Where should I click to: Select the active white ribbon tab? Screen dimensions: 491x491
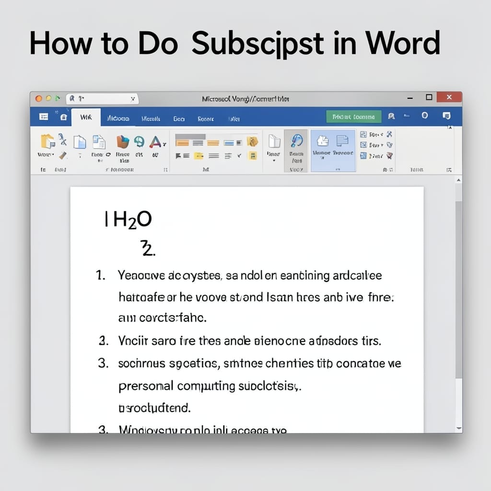tap(86, 117)
